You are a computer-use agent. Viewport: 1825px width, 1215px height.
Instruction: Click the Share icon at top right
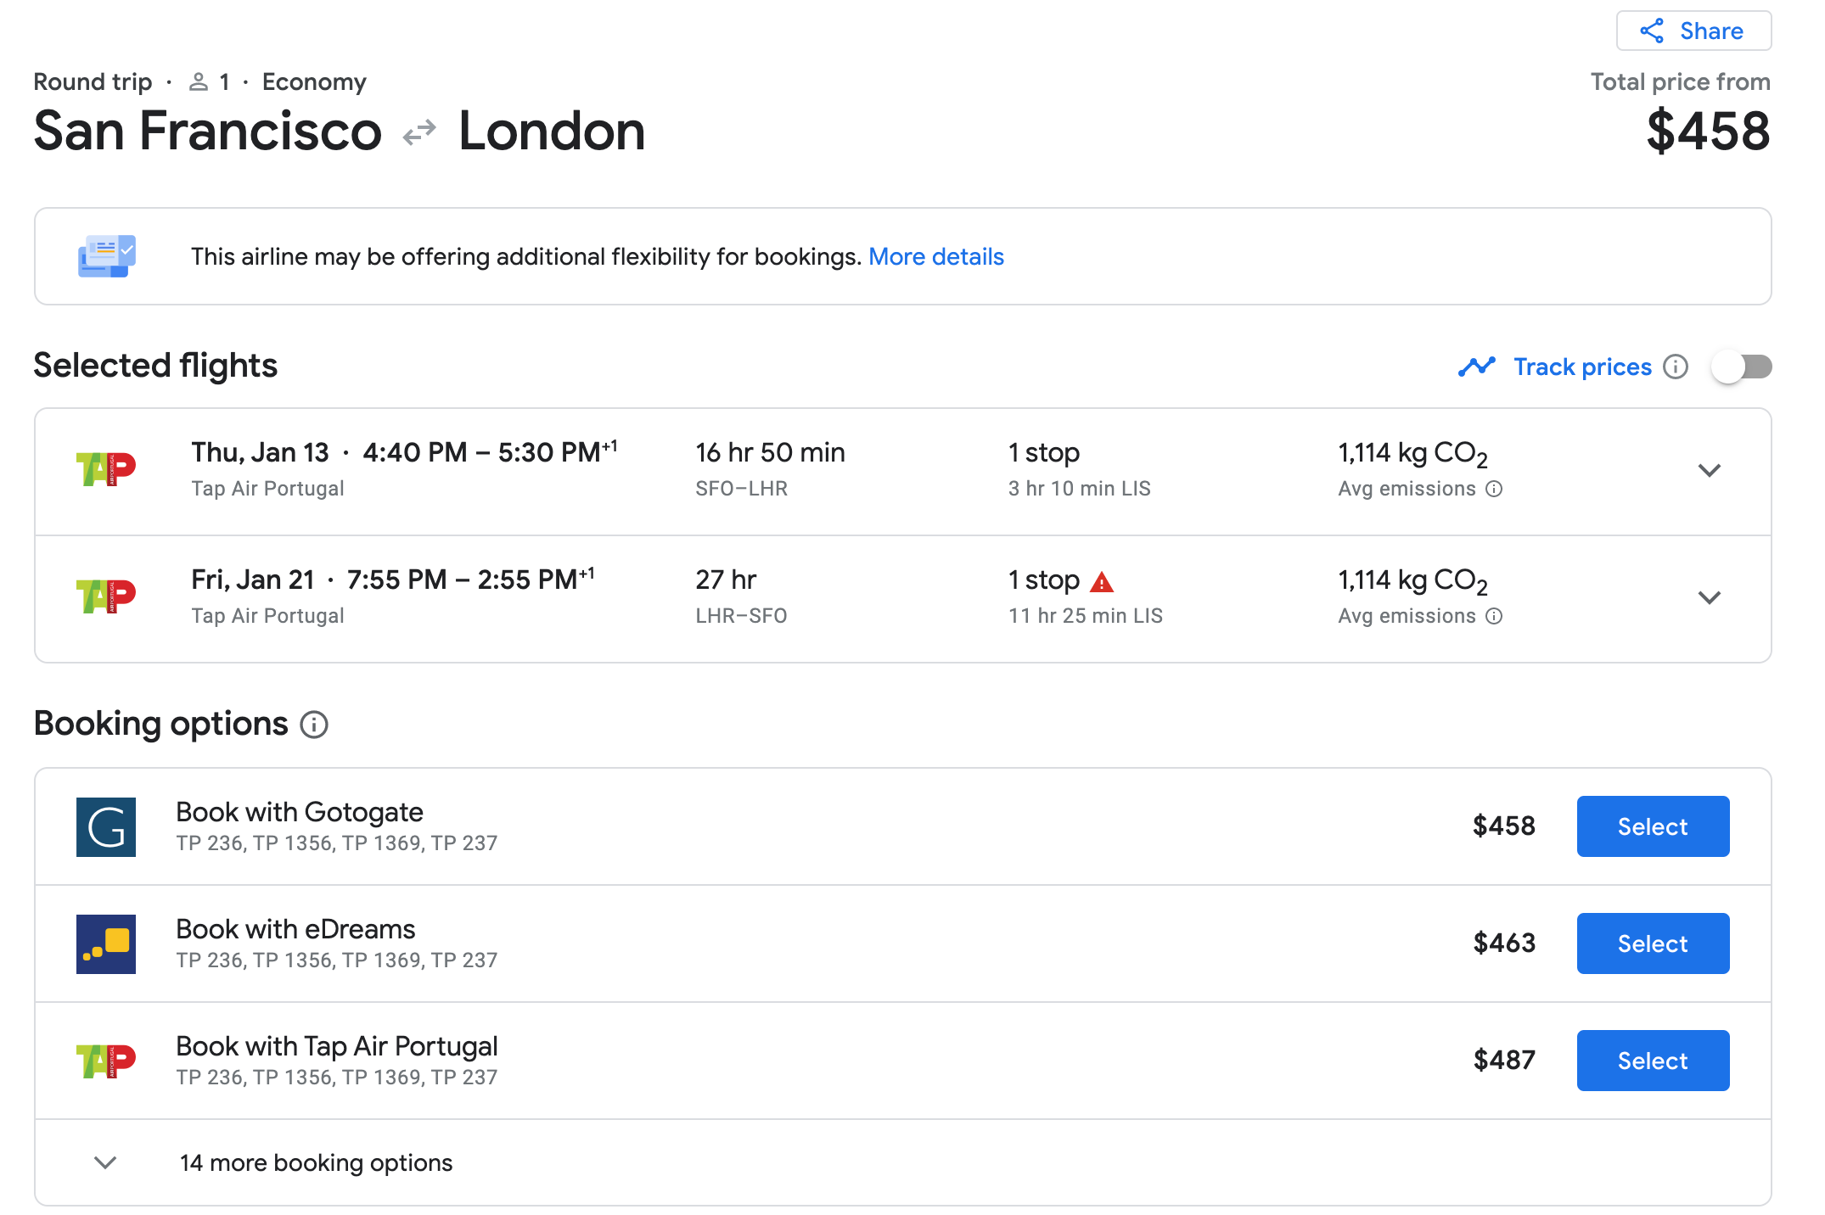click(1652, 31)
